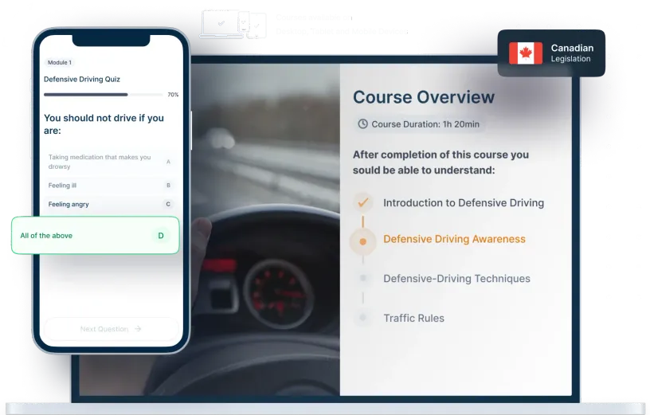Click the orange dot for Defensive Driving Awareness
This screenshot has width=650, height=415.
pyautogui.click(x=362, y=241)
